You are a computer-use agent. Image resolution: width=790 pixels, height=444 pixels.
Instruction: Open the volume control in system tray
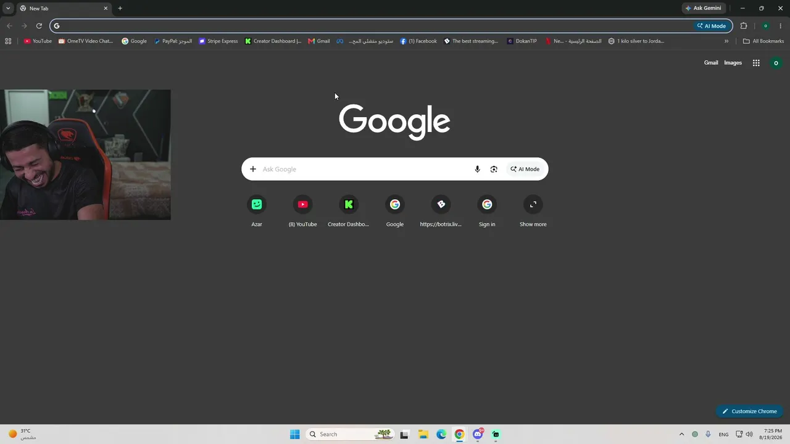749,434
